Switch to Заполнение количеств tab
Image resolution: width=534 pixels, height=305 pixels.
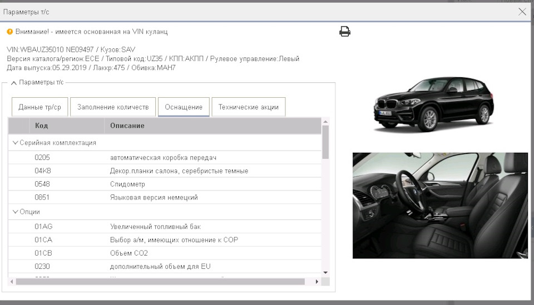(x=113, y=107)
